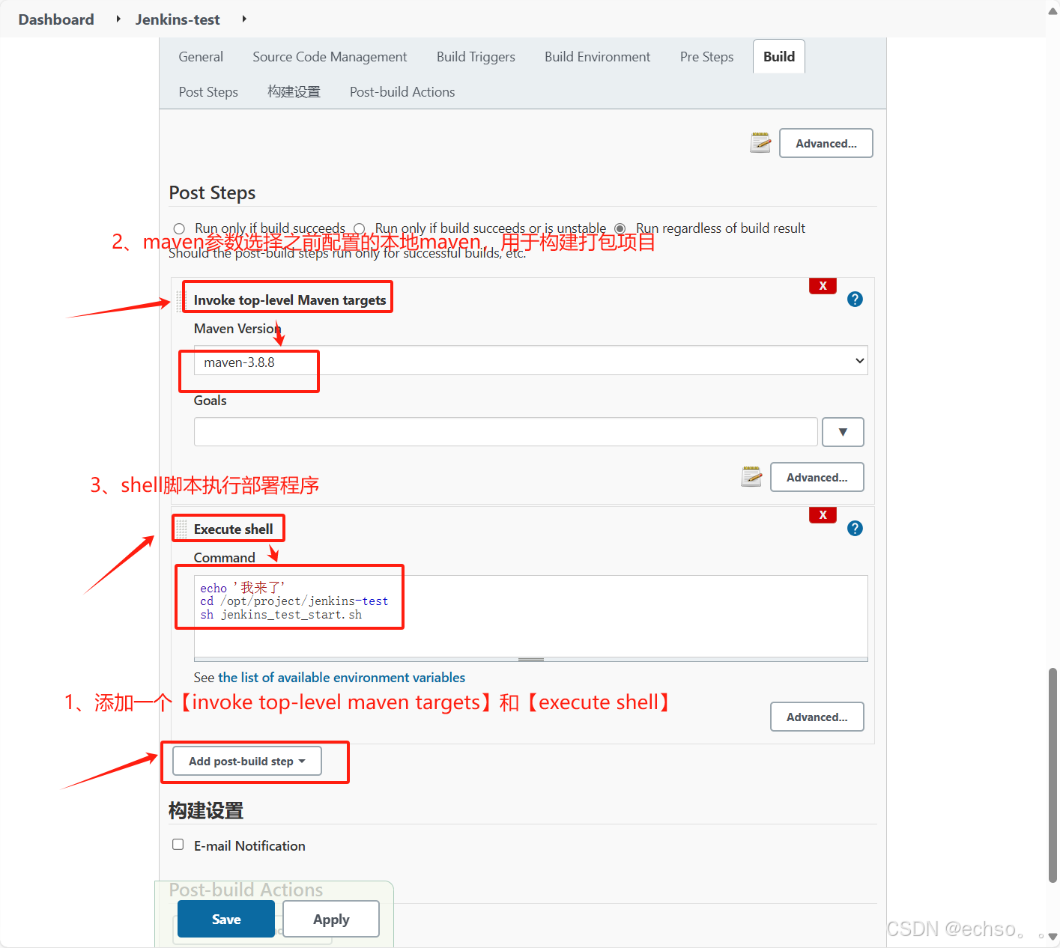The image size is (1060, 948).
Task: Switch to Pre Steps tab
Action: tap(706, 57)
